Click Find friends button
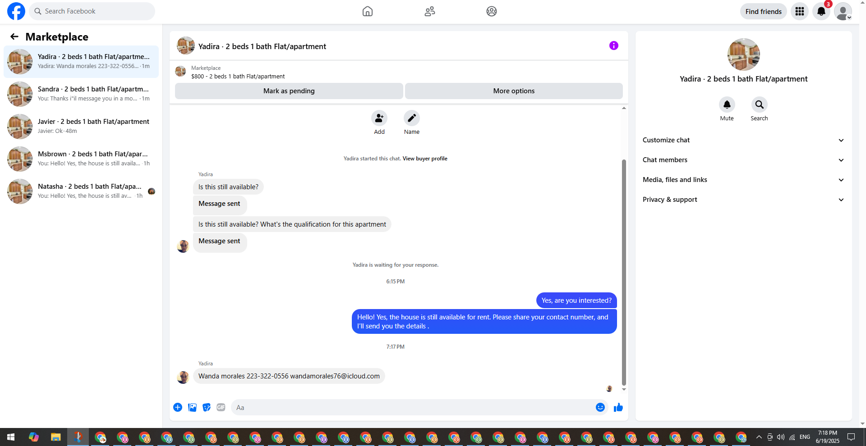 pyautogui.click(x=763, y=11)
